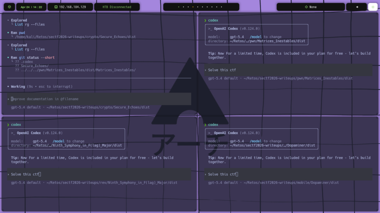This screenshot has width=380, height=213.
Task: Click /model link in the Dopaminer pane
Action: click(256, 141)
